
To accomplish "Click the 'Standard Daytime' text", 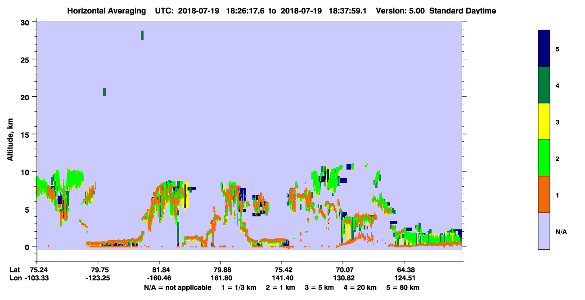I will 463,11.
